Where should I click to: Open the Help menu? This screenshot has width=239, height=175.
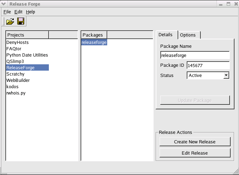(x=31, y=12)
